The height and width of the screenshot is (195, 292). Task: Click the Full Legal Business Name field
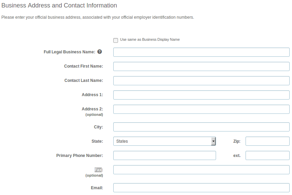(201, 52)
